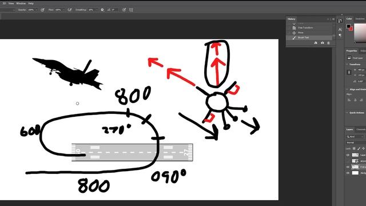366x206 pixels.
Task: Select Free Transform history state
Action: [309, 28]
